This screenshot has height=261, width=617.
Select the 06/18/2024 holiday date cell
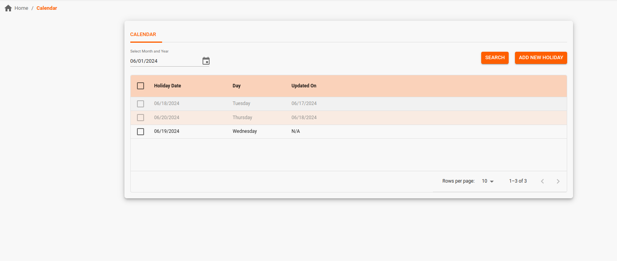[167, 103]
